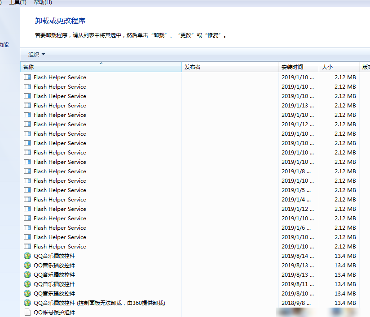
Task: Click the 2019/8/10 install date cell
Action: [x=298, y=294]
